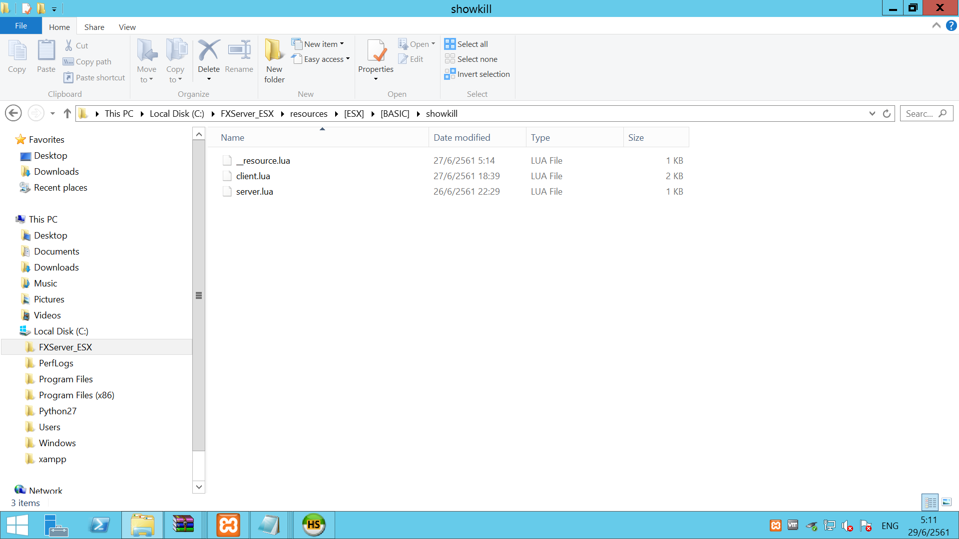The width and height of the screenshot is (959, 539).
Task: Click the Properties icon
Action: tap(376, 51)
